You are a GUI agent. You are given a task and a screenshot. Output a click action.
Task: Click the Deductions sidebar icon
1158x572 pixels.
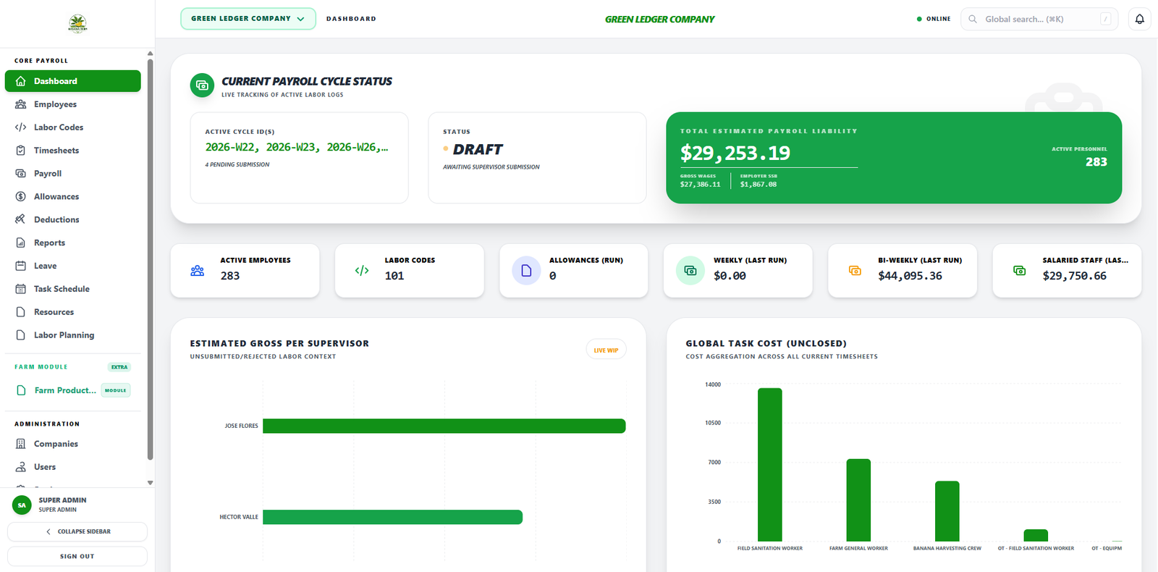21,219
